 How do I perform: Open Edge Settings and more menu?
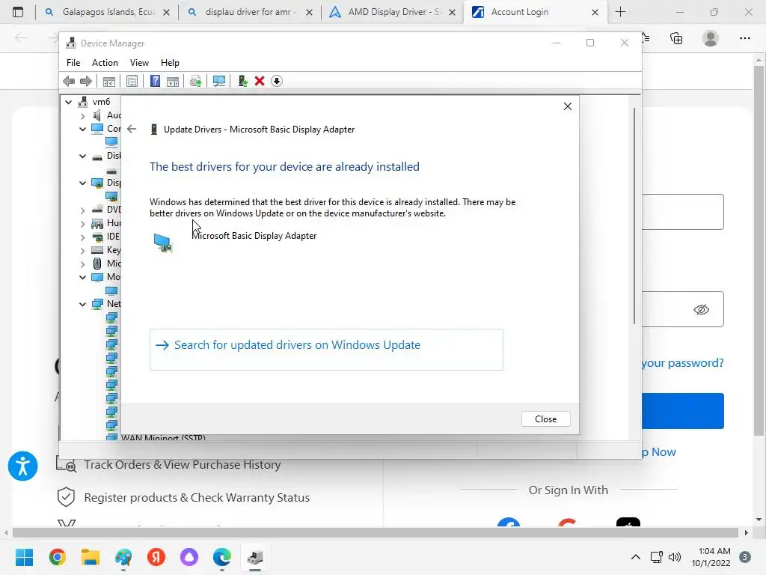click(744, 38)
